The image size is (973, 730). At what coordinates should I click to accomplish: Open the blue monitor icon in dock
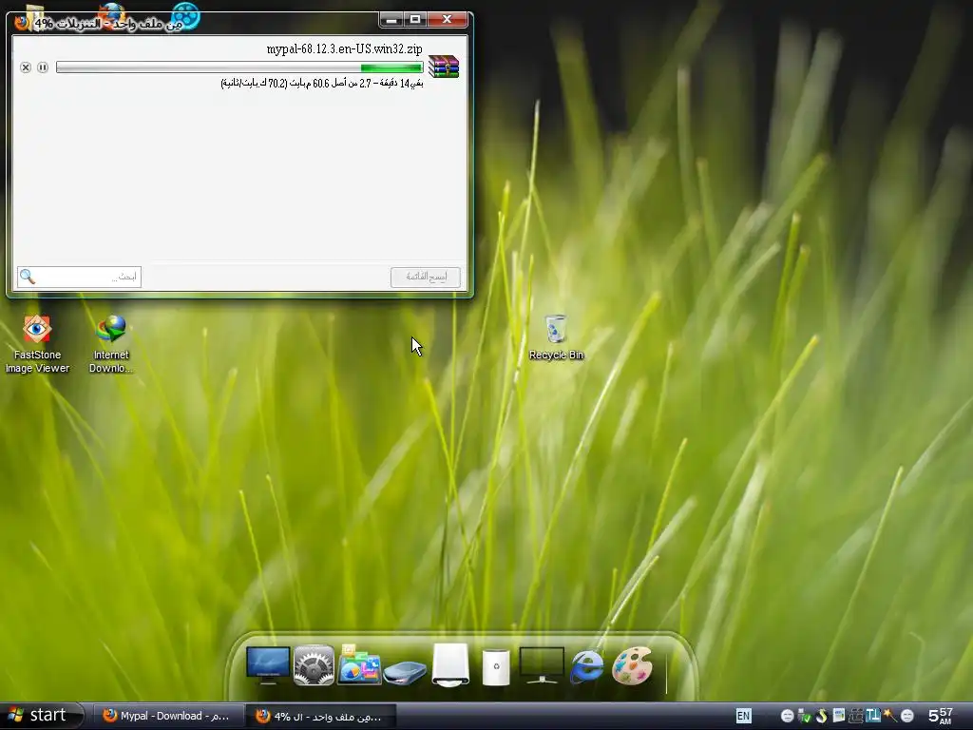(268, 665)
